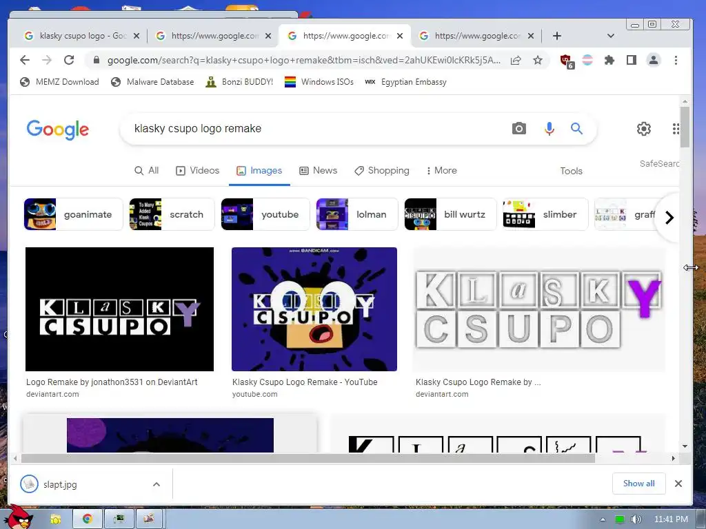Open the More search filters menu
The width and height of the screenshot is (706, 529).
442,171
